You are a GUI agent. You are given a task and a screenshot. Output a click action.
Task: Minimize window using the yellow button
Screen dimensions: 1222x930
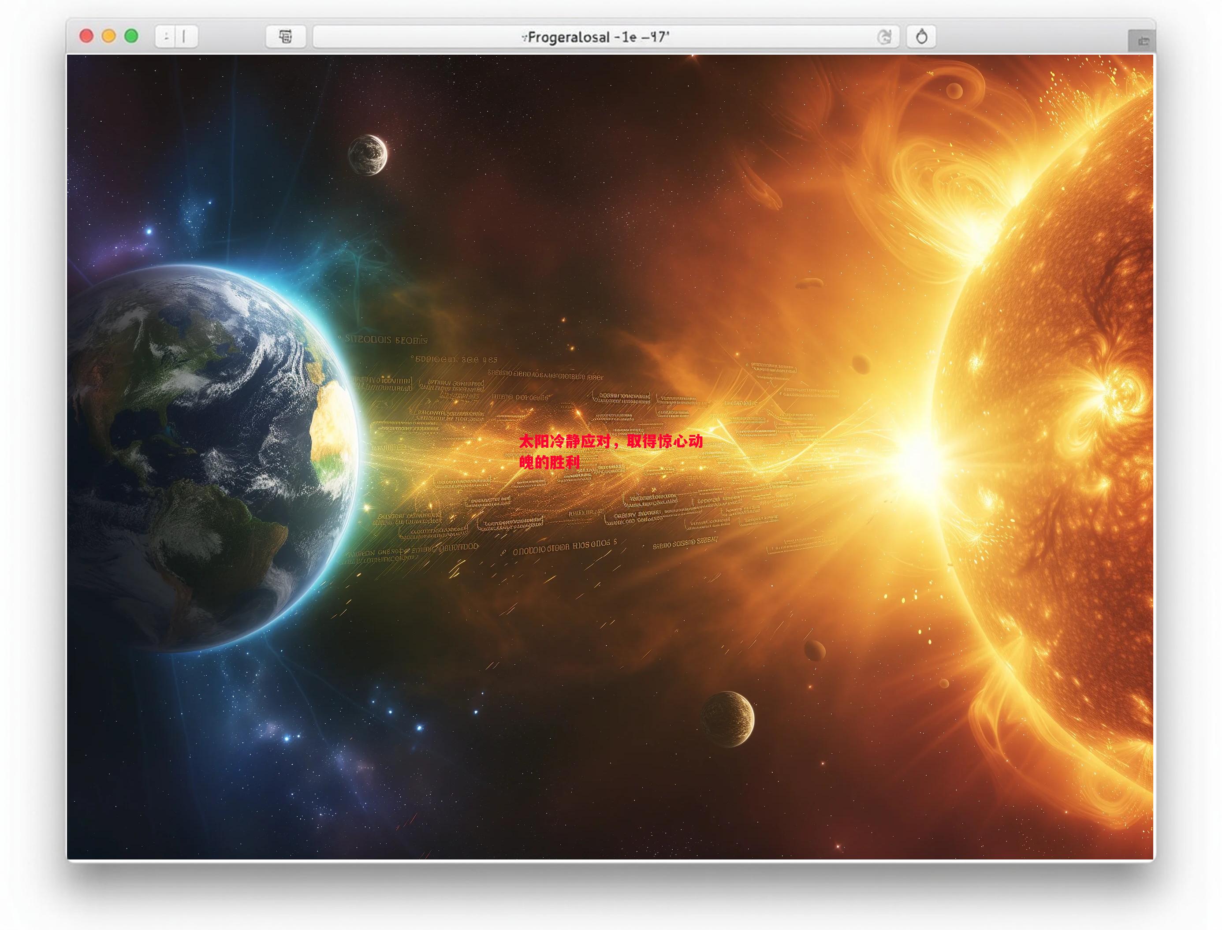click(x=109, y=37)
